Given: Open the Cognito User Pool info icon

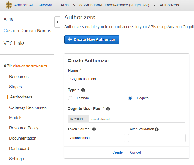Looking at the screenshot, I should coord(108,109).
